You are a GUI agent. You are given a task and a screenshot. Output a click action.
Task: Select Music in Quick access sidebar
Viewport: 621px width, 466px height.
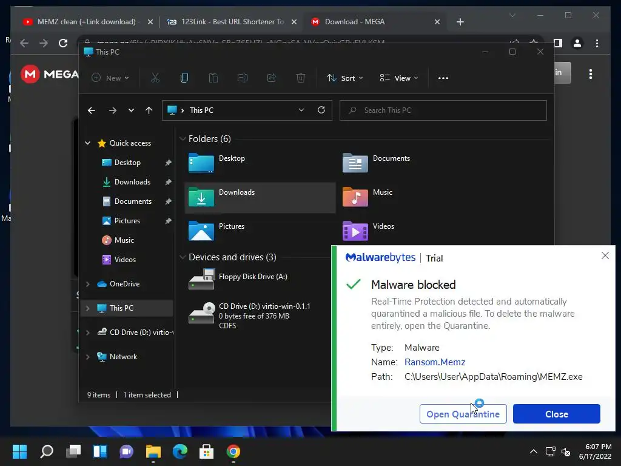[124, 240]
